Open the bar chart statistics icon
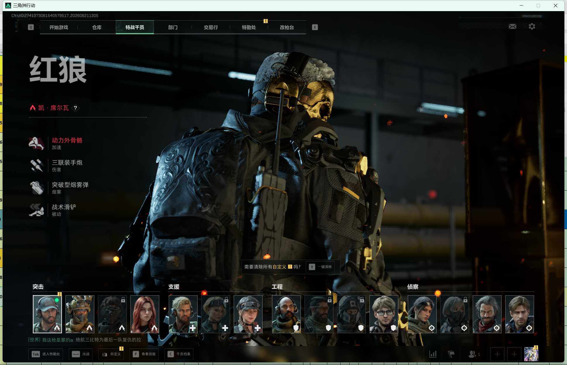 click(x=433, y=354)
